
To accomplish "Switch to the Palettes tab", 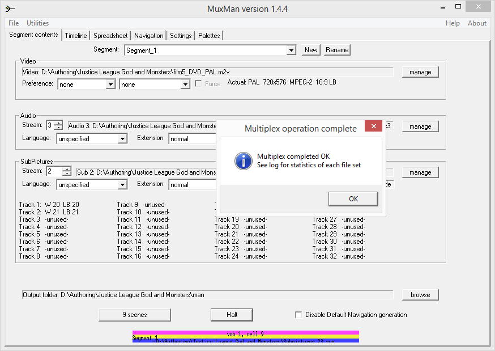I will coord(209,36).
